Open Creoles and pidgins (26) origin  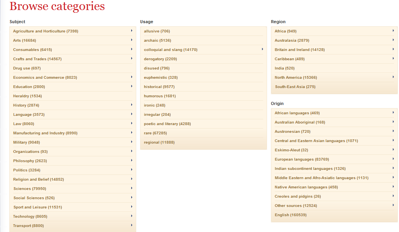(298, 196)
